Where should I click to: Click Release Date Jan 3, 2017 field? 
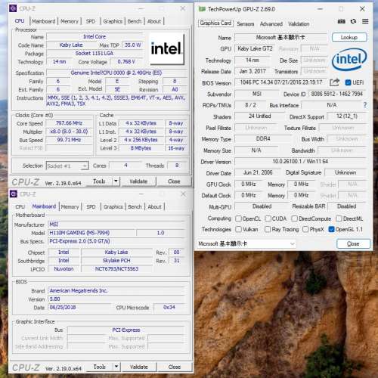(253, 71)
